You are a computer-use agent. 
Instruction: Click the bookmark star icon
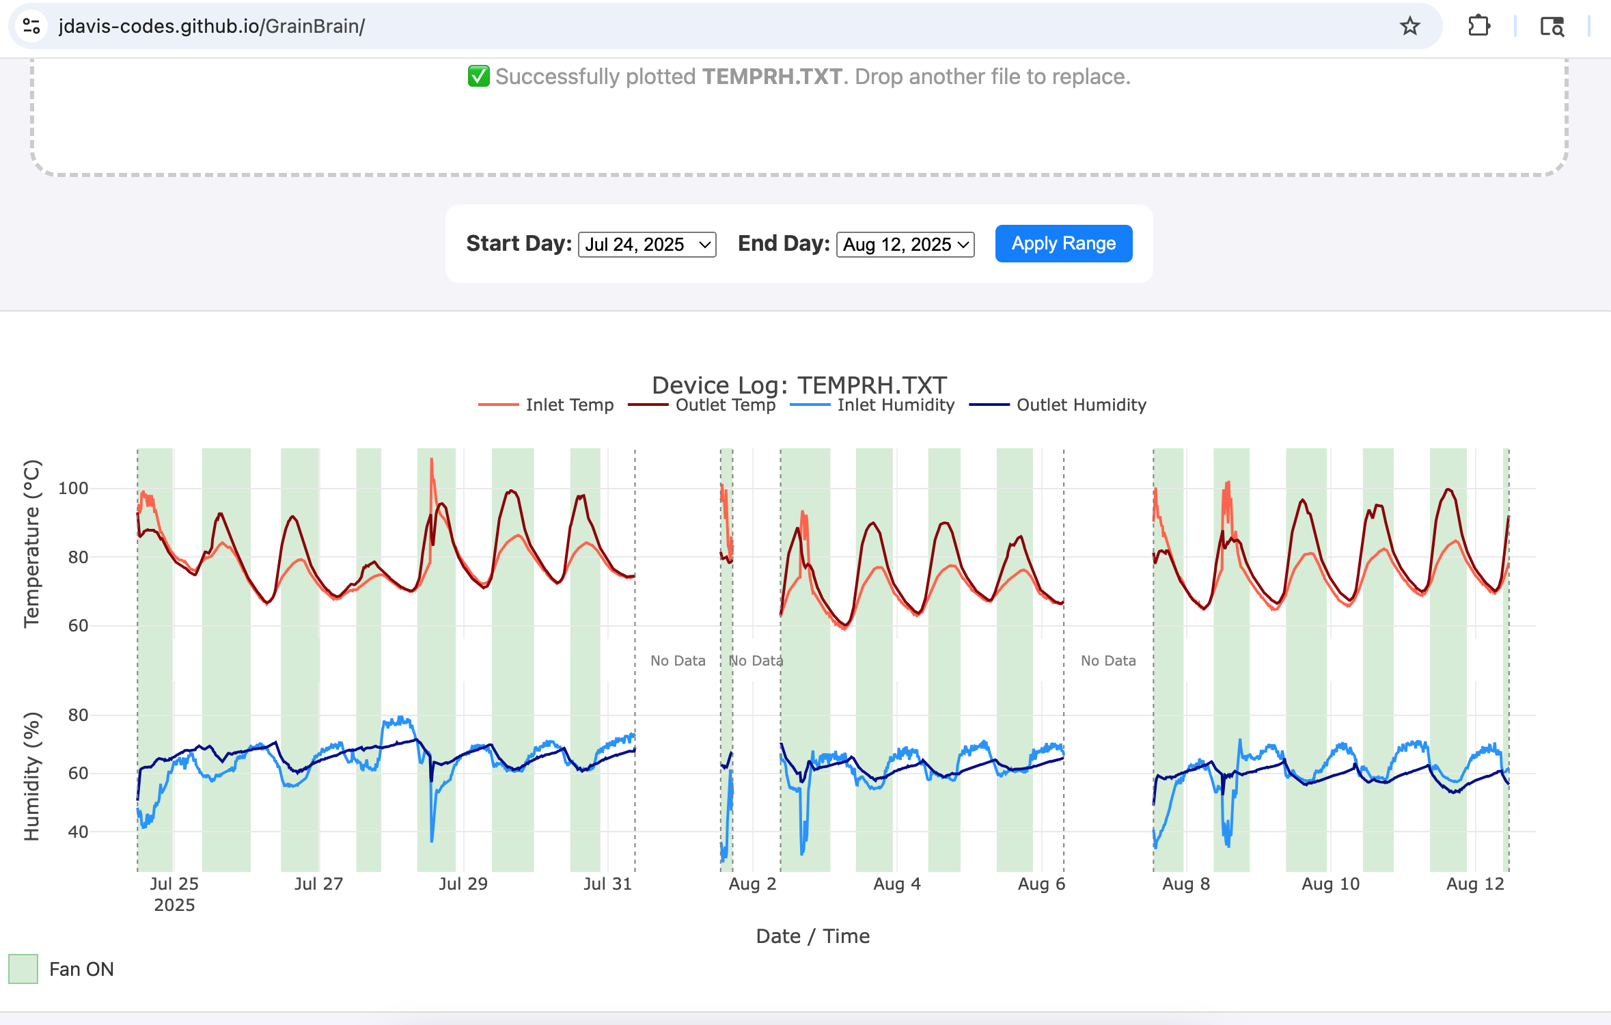(1409, 27)
